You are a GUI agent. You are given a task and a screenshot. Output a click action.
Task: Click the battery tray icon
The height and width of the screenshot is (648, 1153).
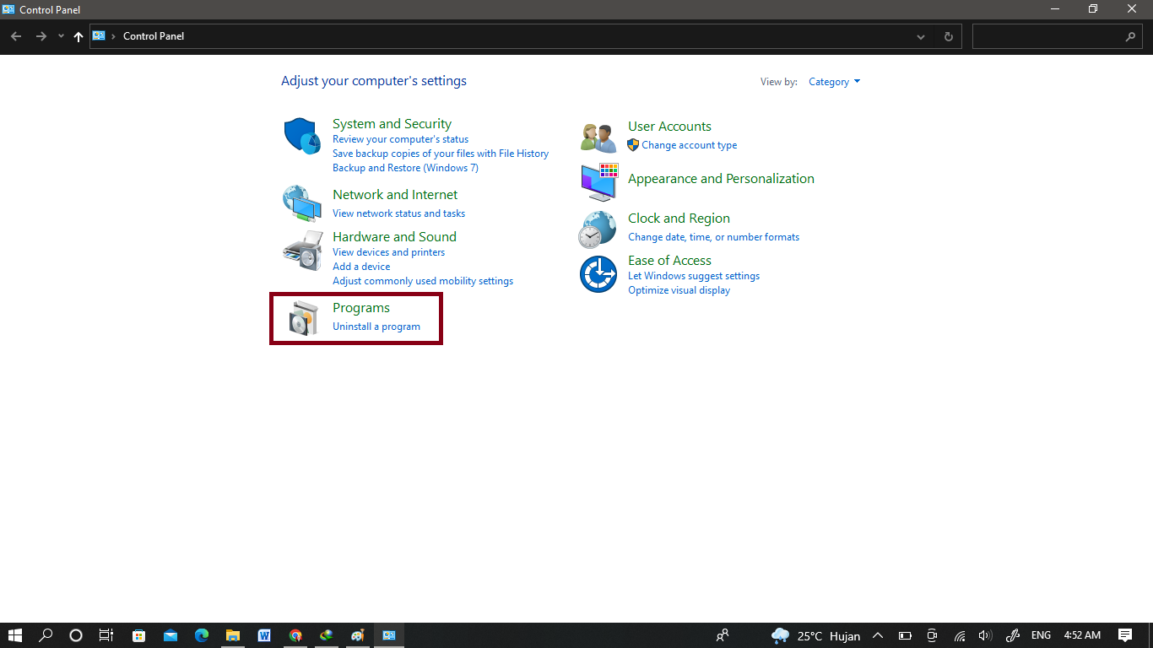click(x=905, y=635)
